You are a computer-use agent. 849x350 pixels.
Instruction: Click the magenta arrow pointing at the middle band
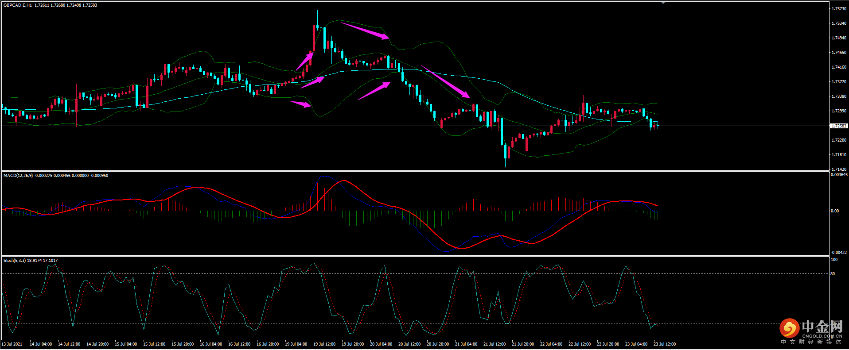tap(312, 82)
